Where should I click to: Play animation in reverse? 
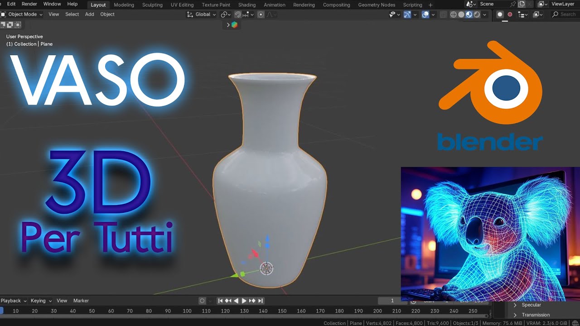(x=236, y=301)
